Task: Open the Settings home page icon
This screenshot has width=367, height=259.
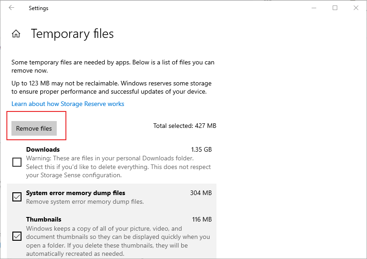Action: coord(16,34)
